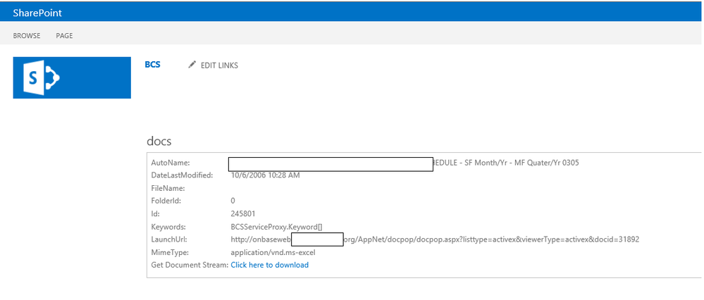Image resolution: width=704 pixels, height=300 pixels.
Task: Select the BCSServiceProxy.Keyword[] value
Action: click(276, 227)
